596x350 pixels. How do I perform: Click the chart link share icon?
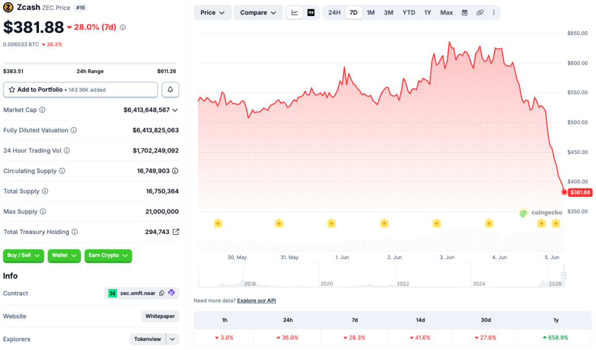tap(480, 12)
